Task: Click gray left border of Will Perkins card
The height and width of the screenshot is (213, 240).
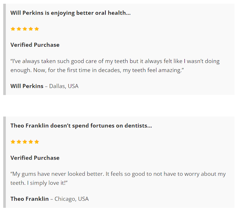Action: 4,49
